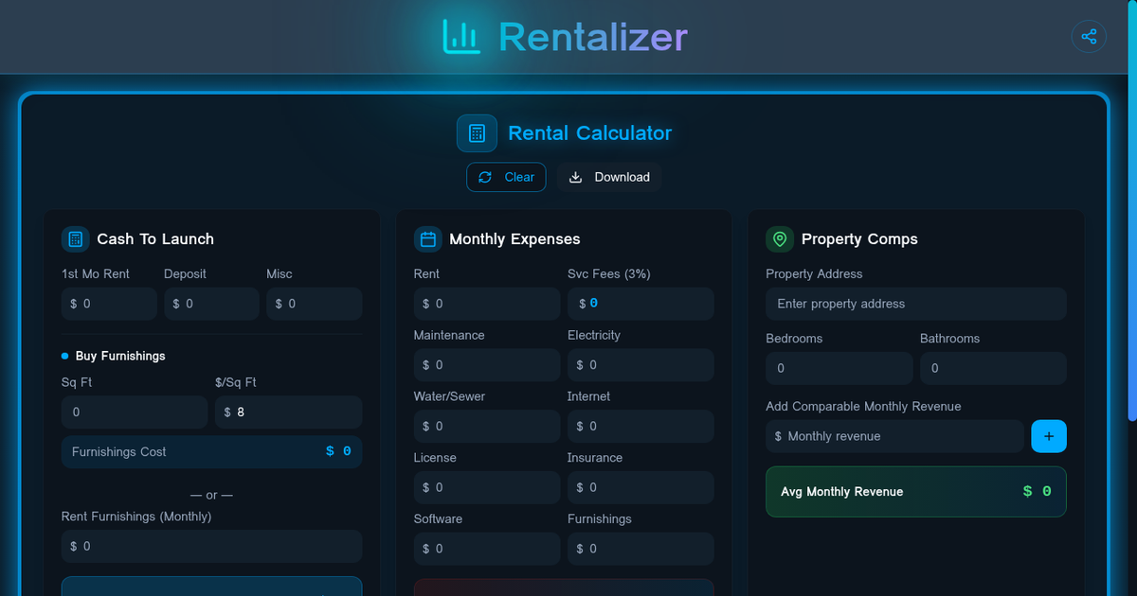Screen dimensions: 1137x596
Task: Click the Sq Ft input field
Action: coord(135,412)
